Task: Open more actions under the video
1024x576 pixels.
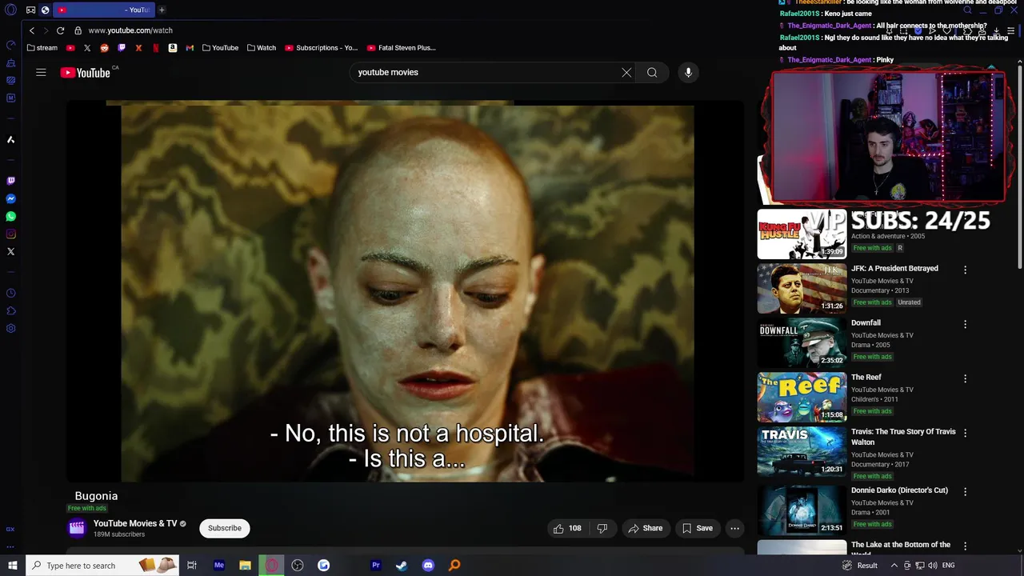Action: pos(734,528)
